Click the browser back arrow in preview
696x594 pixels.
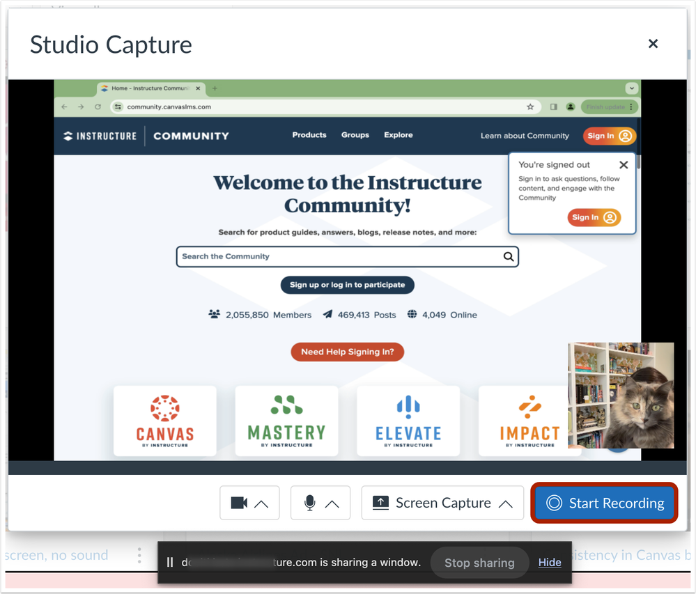[x=64, y=107]
